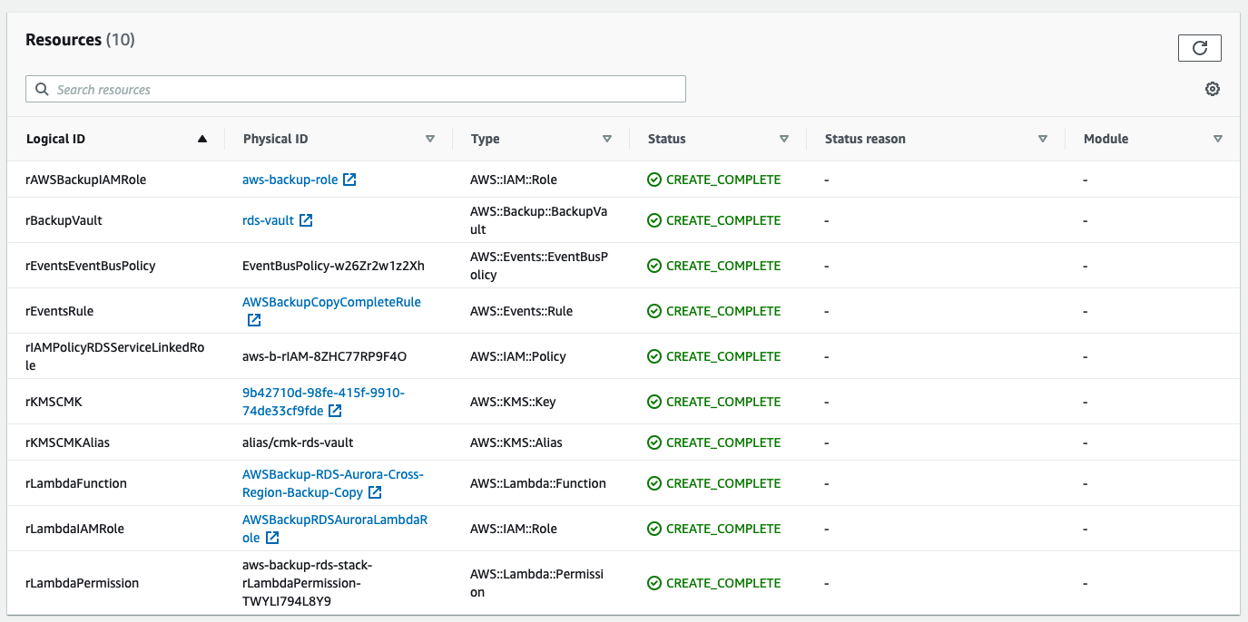This screenshot has height=622, width=1248.
Task: Click status check icon for rBackupVault
Action: pos(654,220)
